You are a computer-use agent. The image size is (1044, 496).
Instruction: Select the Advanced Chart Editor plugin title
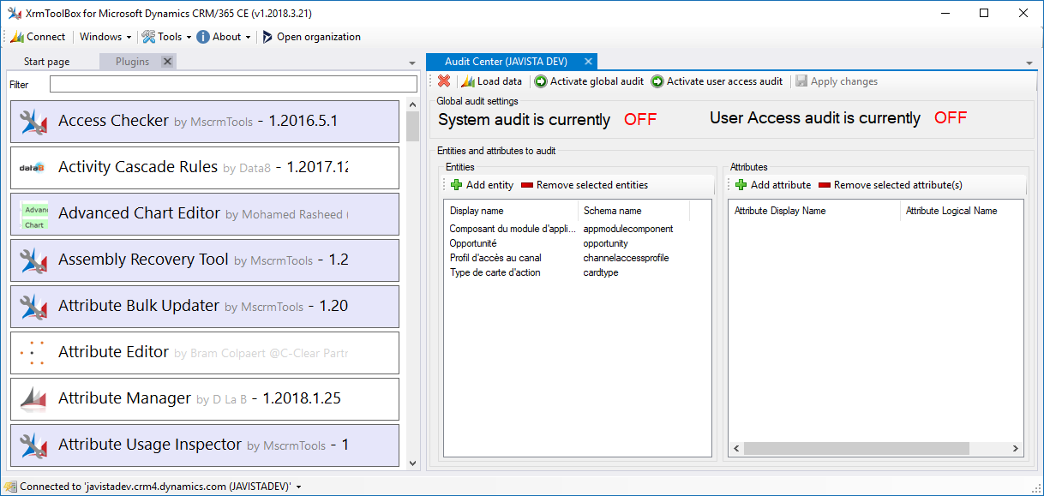tap(140, 213)
